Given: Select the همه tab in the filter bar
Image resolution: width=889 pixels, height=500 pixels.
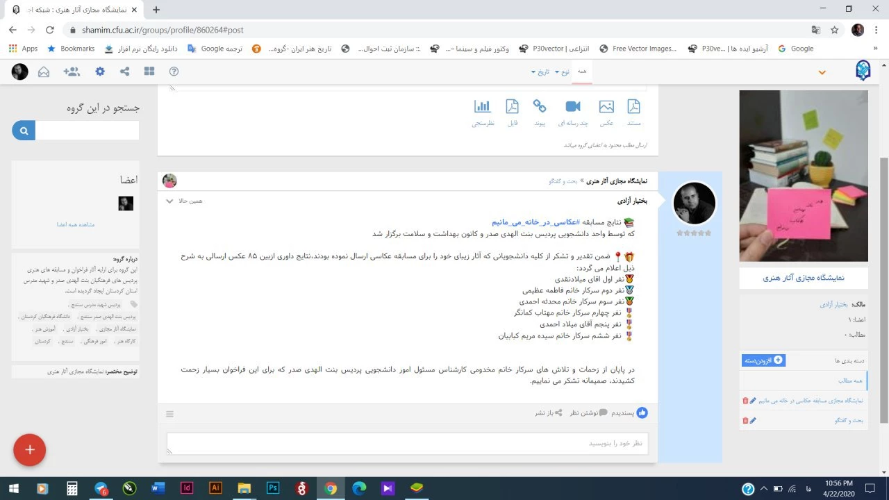Looking at the screenshot, I should [581, 72].
